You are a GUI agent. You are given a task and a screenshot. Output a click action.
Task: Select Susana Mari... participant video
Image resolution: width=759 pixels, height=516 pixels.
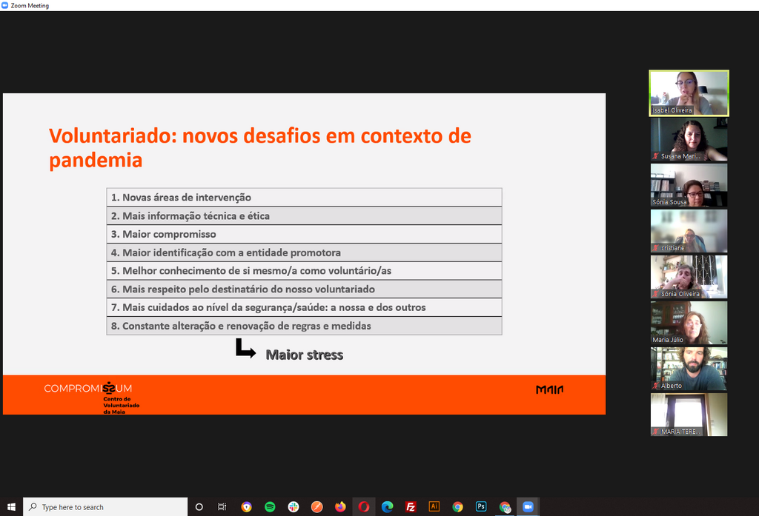pyautogui.click(x=689, y=139)
